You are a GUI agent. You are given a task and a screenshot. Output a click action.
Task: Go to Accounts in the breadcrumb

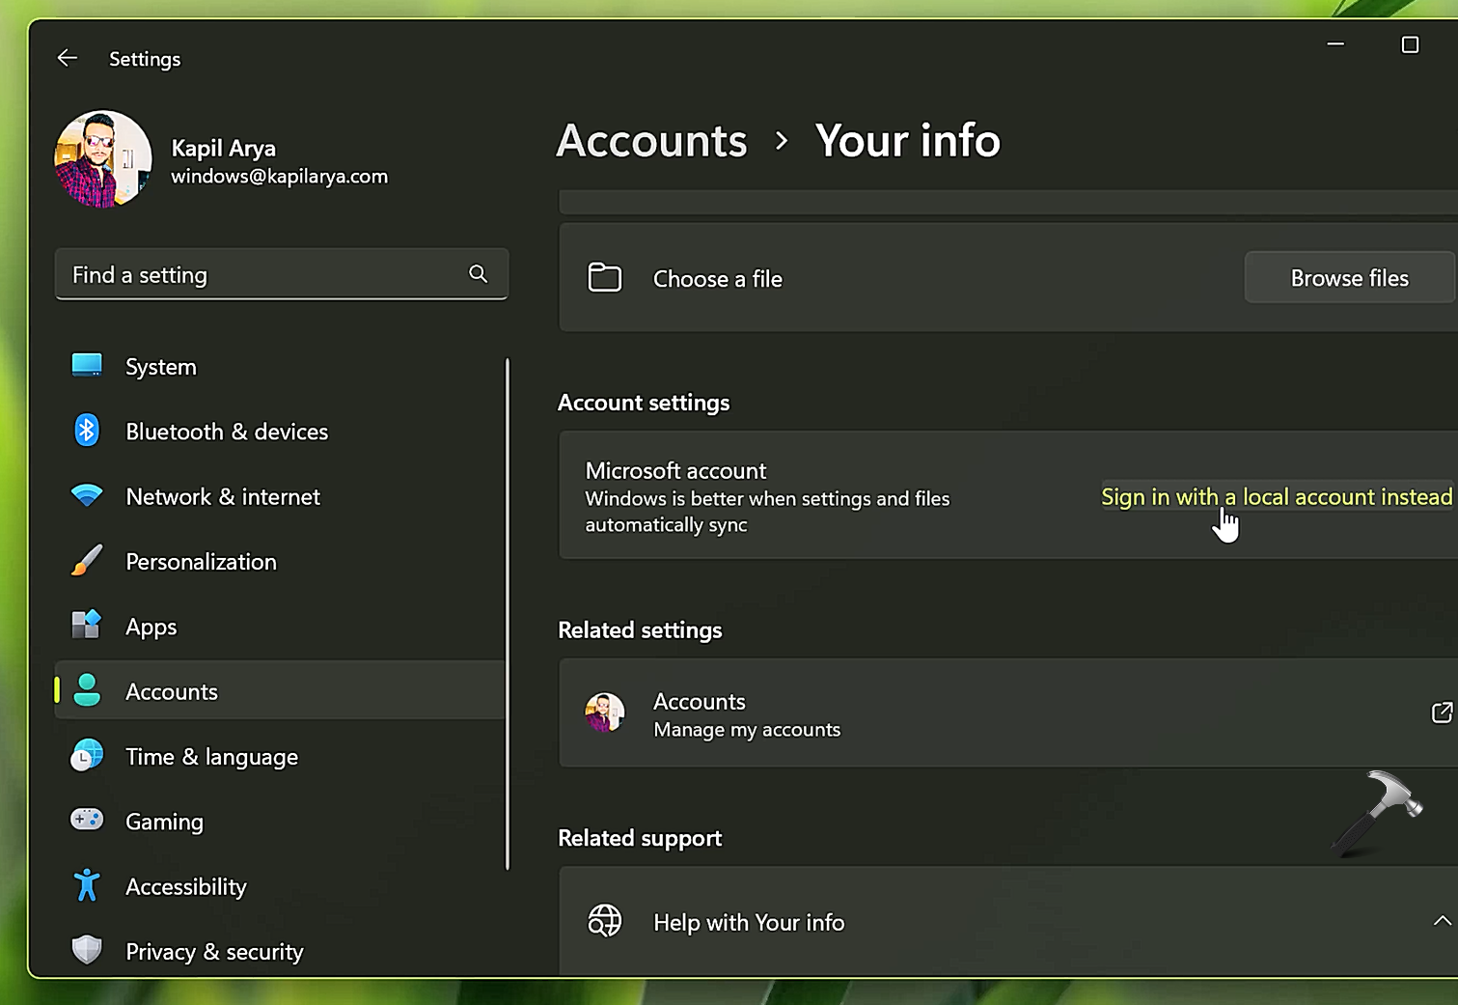(x=652, y=141)
